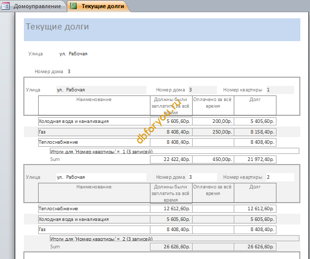Click Номер квартиры field showing 1
Screen dimensions: 310x259
point(280,90)
